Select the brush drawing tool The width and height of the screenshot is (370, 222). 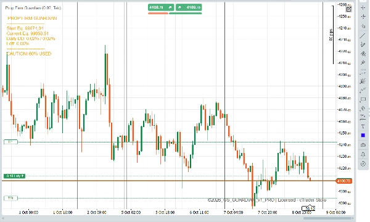363,54
